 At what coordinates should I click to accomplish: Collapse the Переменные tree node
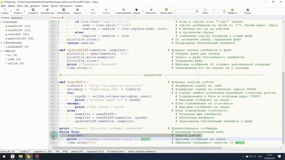[2, 43]
